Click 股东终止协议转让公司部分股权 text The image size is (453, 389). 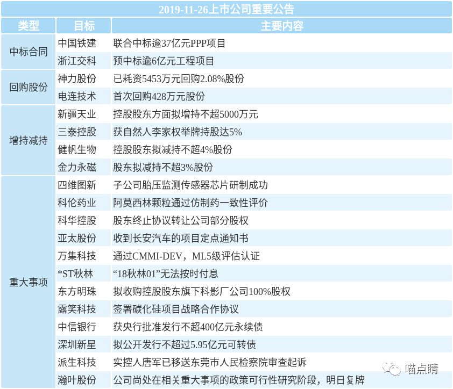click(x=181, y=220)
